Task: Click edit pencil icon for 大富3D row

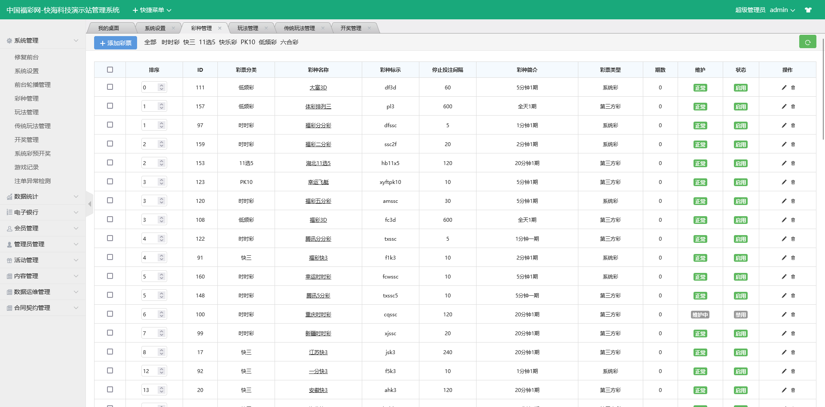Action: (x=784, y=88)
